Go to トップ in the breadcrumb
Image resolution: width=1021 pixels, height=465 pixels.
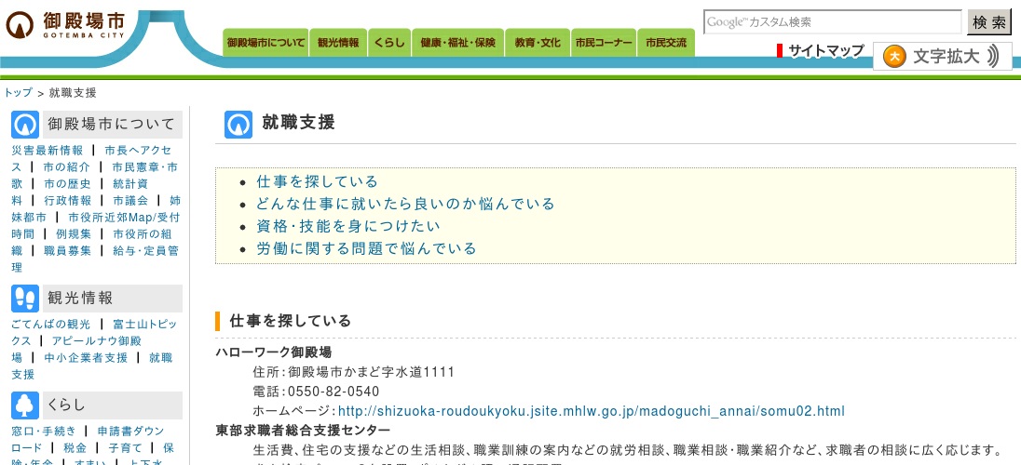point(18,93)
